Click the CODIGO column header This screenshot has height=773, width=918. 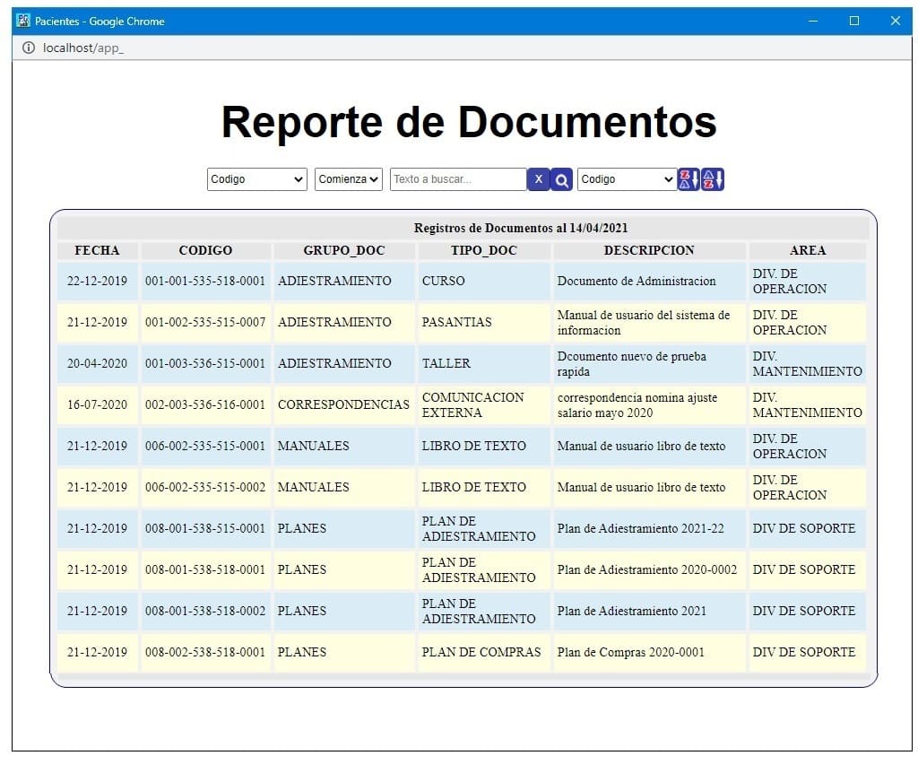tap(205, 250)
